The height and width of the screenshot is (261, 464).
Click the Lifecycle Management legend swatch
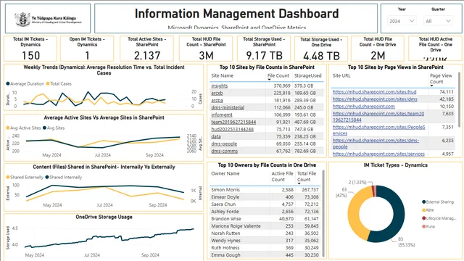click(x=423, y=218)
